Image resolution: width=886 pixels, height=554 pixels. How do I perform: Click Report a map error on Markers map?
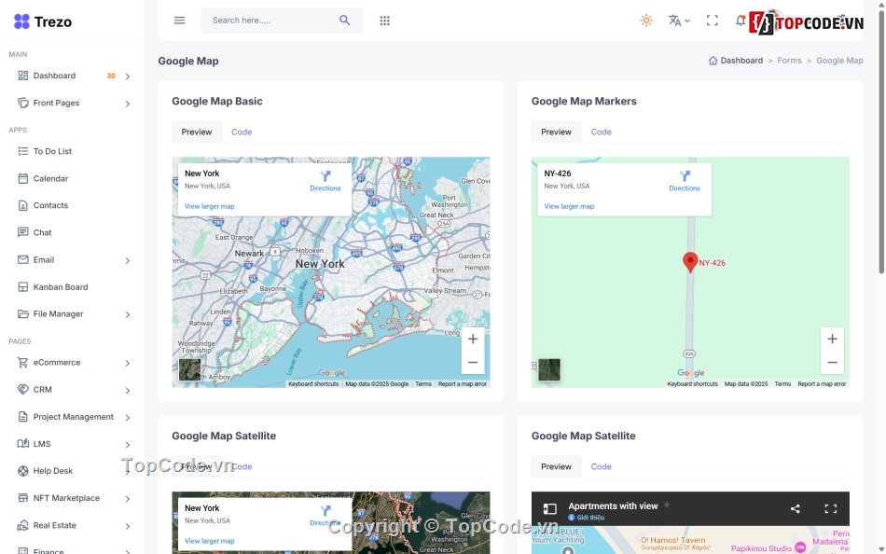click(822, 384)
